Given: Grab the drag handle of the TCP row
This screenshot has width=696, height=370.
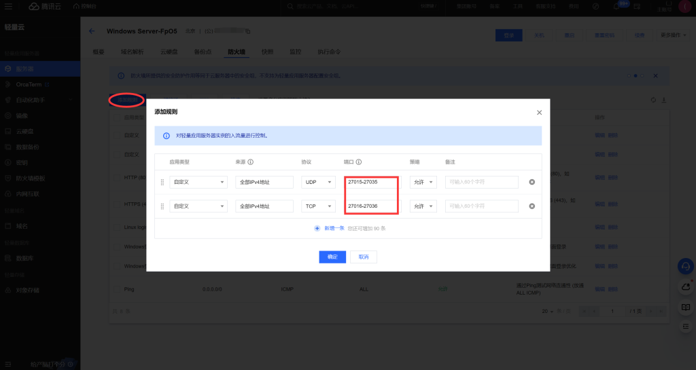Looking at the screenshot, I should click(162, 206).
